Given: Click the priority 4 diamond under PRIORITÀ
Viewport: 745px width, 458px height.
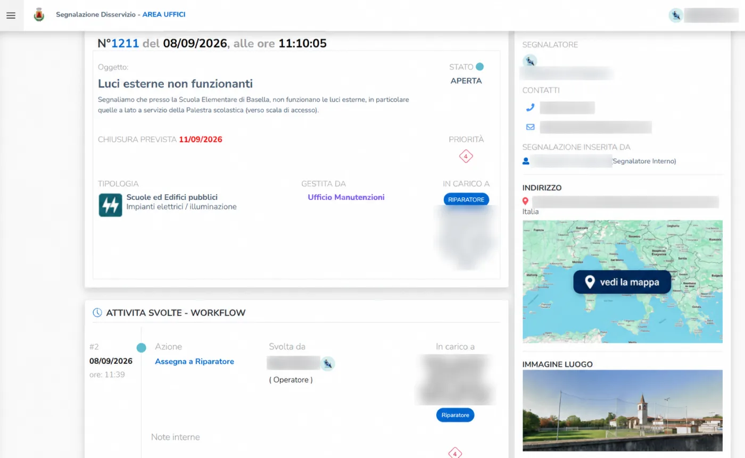Looking at the screenshot, I should (466, 156).
